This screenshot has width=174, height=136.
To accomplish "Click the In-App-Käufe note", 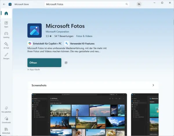I will tap(34, 69).
